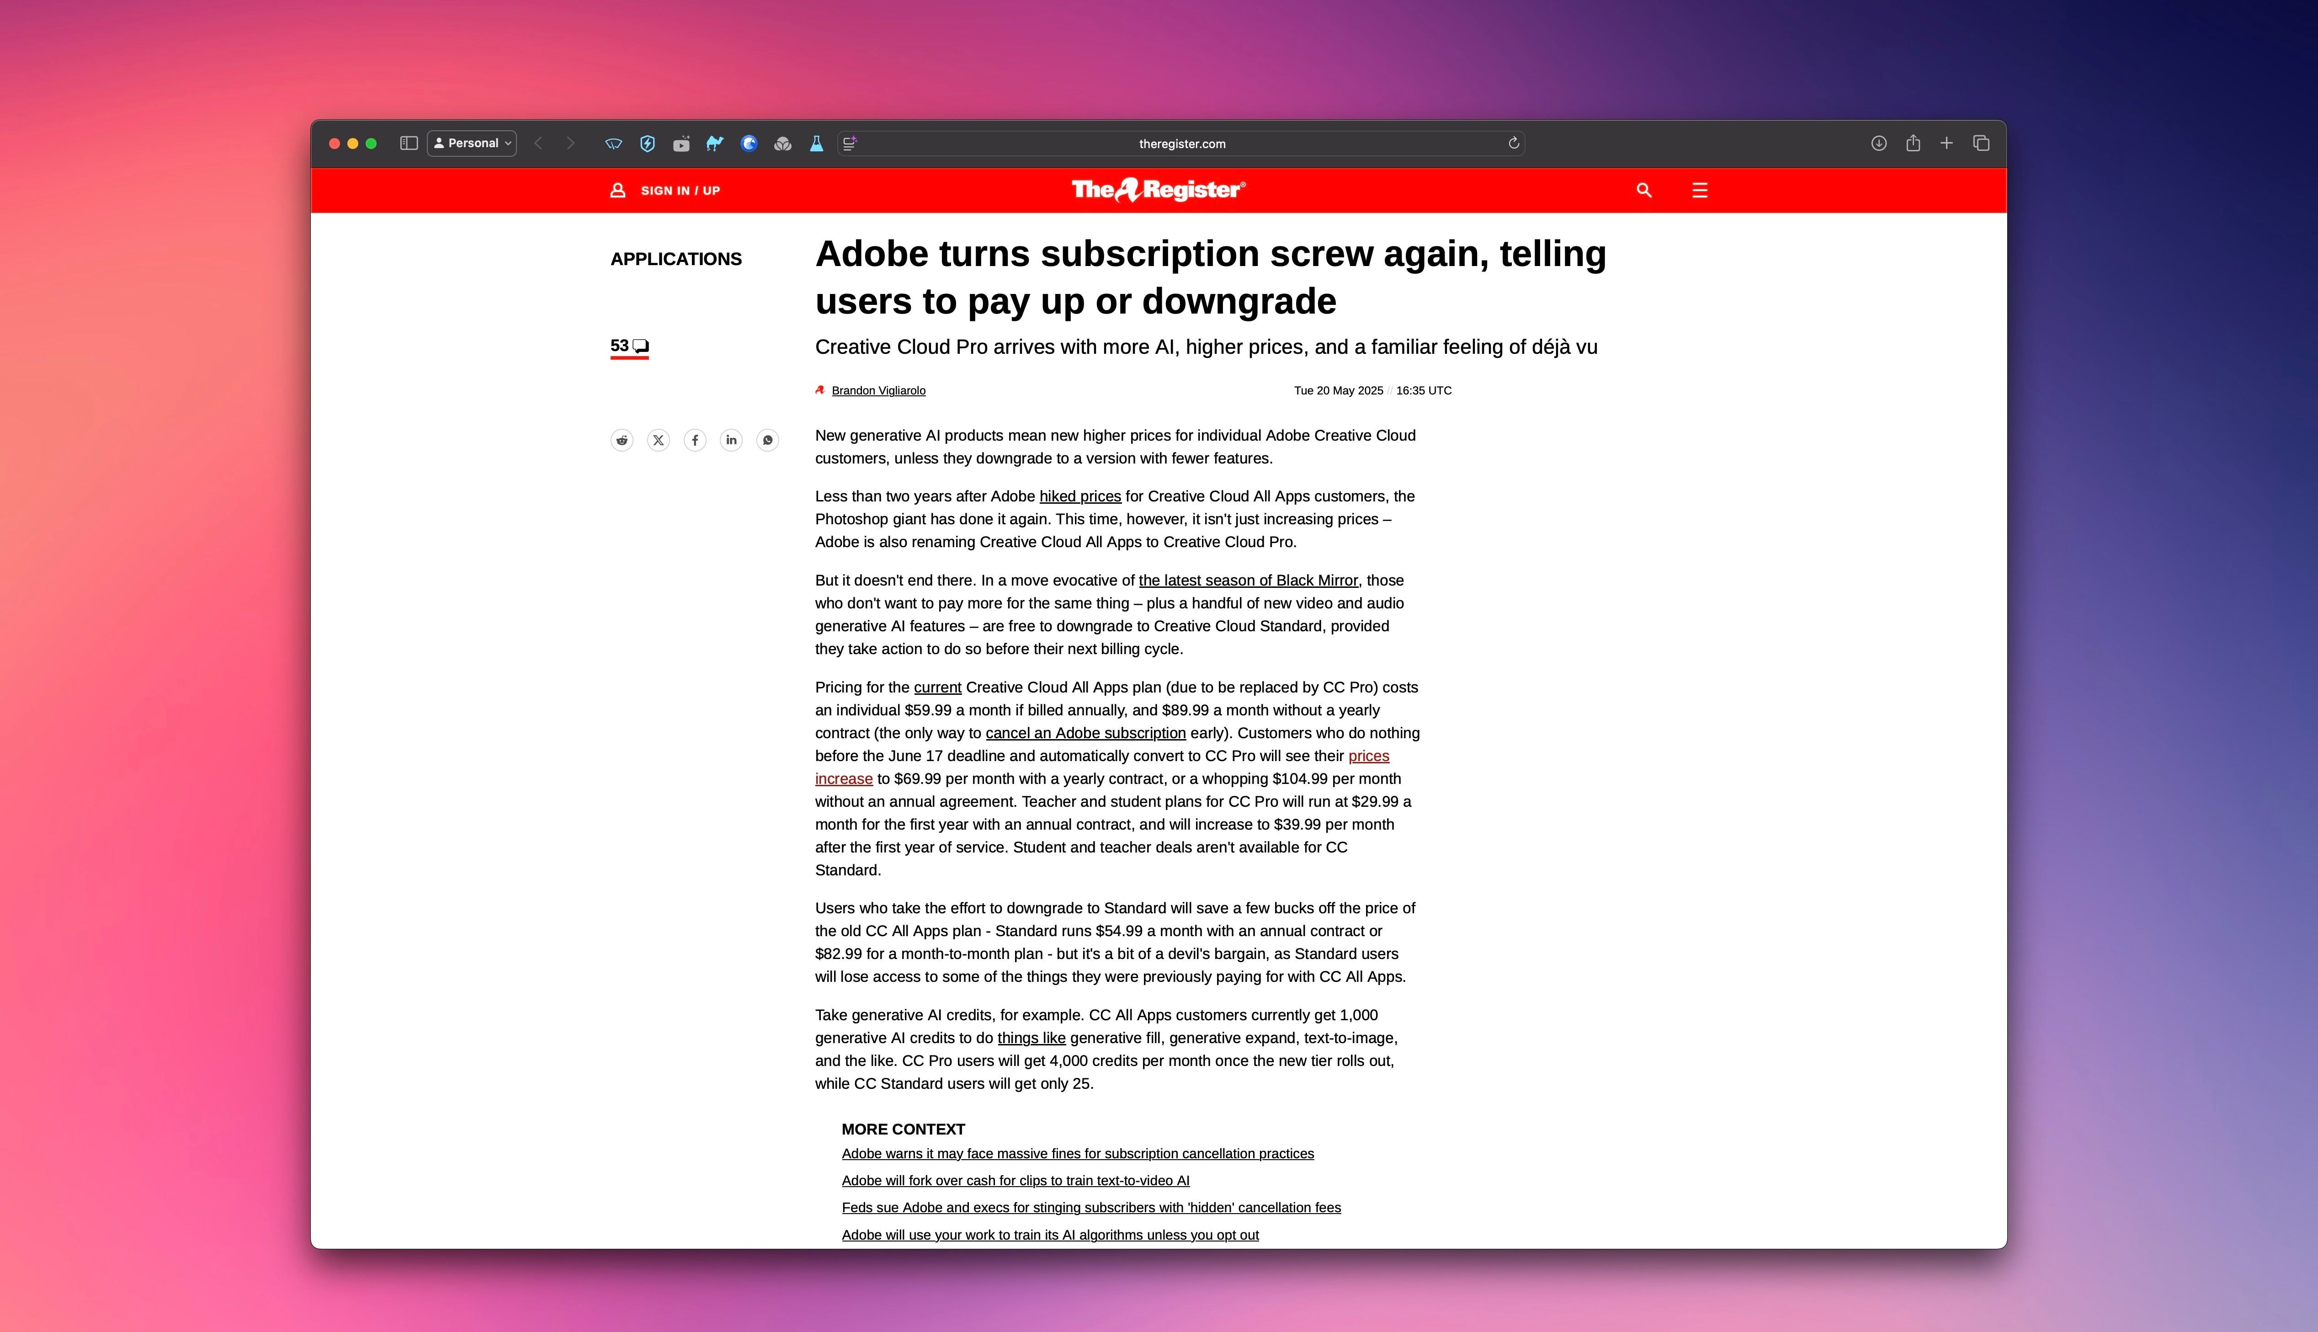
Task: Open the hamburger site menu
Action: (x=1700, y=190)
